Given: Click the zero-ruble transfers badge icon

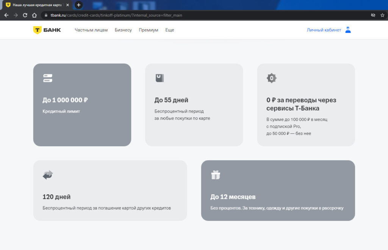Looking at the screenshot, I should (x=271, y=78).
